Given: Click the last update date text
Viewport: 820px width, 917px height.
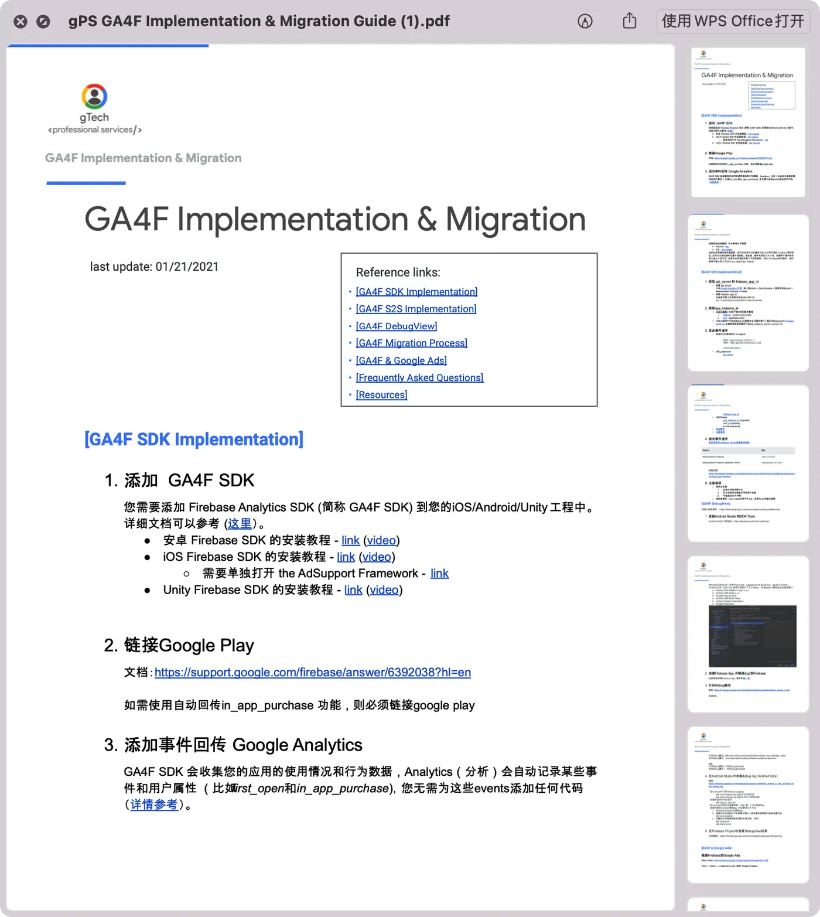Looking at the screenshot, I should (x=154, y=267).
